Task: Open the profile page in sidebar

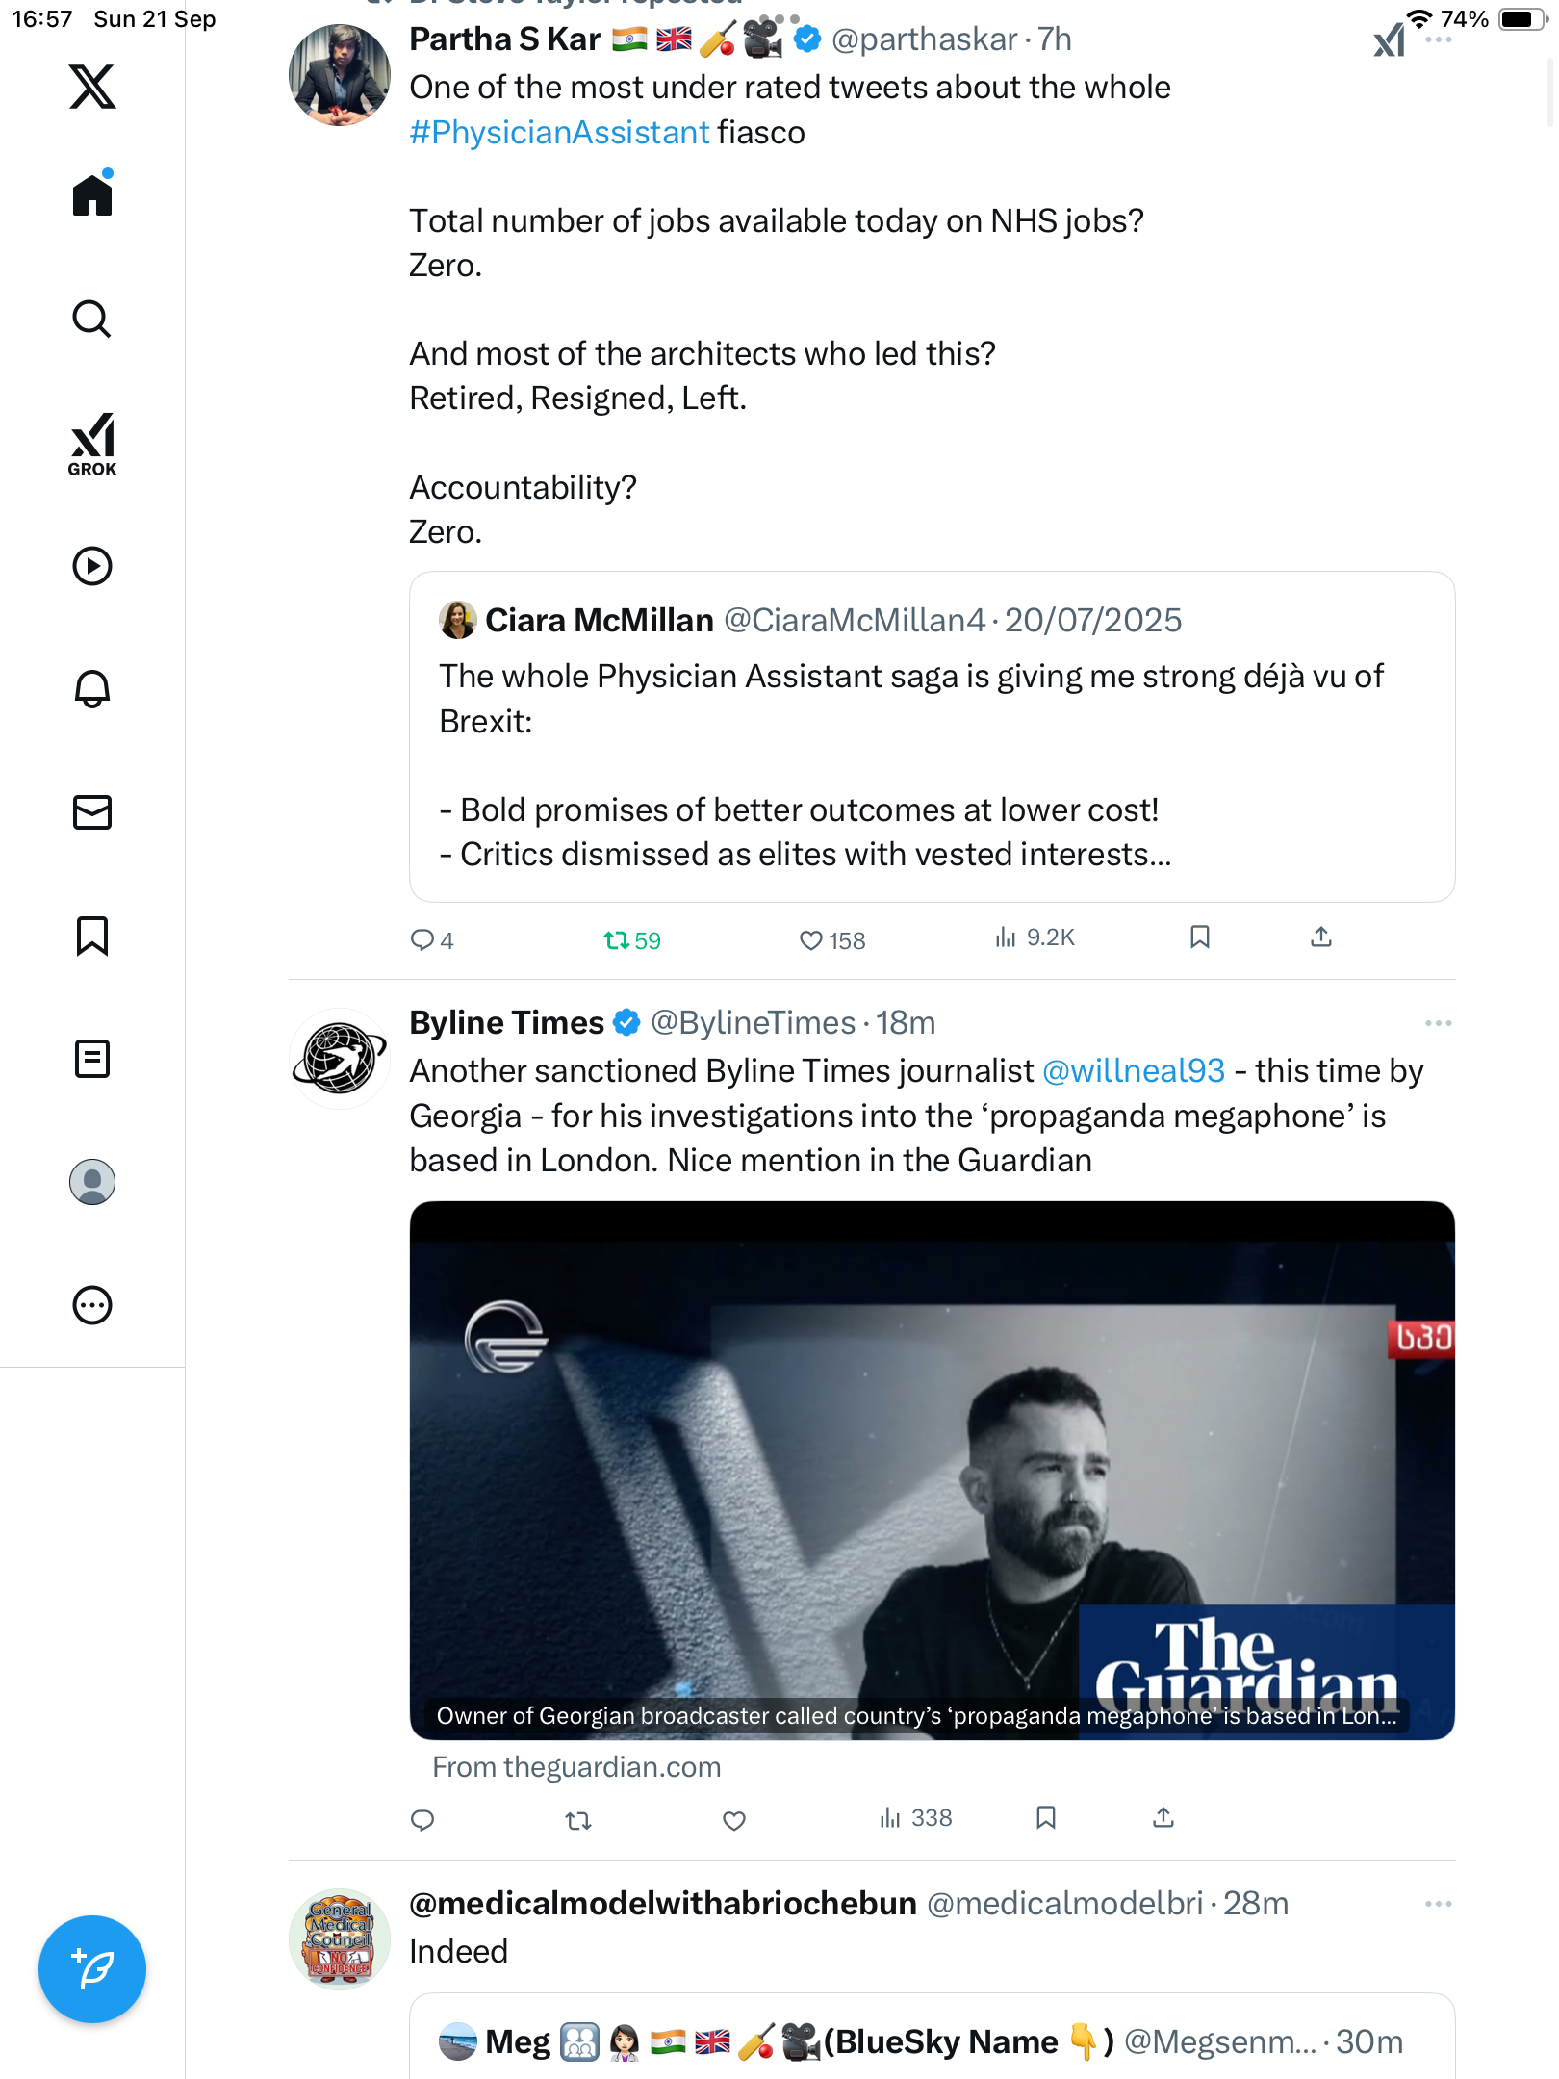Action: [92, 1182]
